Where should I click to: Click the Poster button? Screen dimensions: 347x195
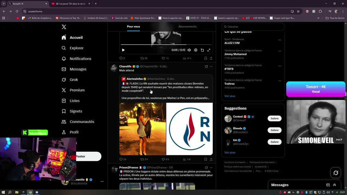click(x=88, y=156)
